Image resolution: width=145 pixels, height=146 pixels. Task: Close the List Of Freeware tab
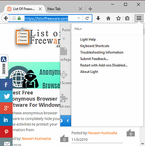(x=40, y=9)
